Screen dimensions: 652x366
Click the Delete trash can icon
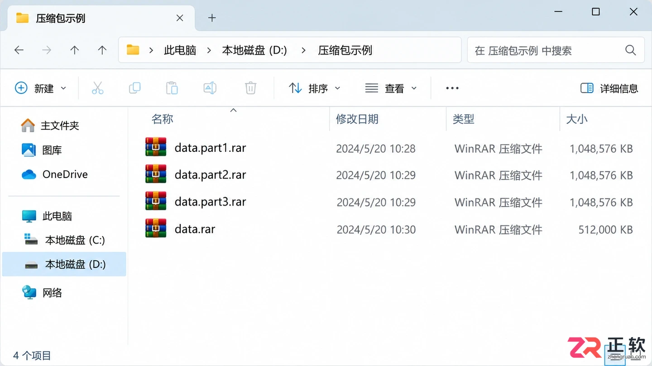[x=251, y=88]
